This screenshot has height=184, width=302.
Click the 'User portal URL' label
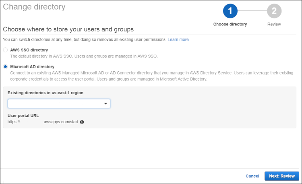point(23,116)
